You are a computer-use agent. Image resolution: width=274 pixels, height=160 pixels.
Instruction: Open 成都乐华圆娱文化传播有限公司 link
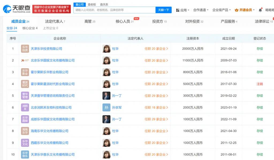tap(53, 119)
